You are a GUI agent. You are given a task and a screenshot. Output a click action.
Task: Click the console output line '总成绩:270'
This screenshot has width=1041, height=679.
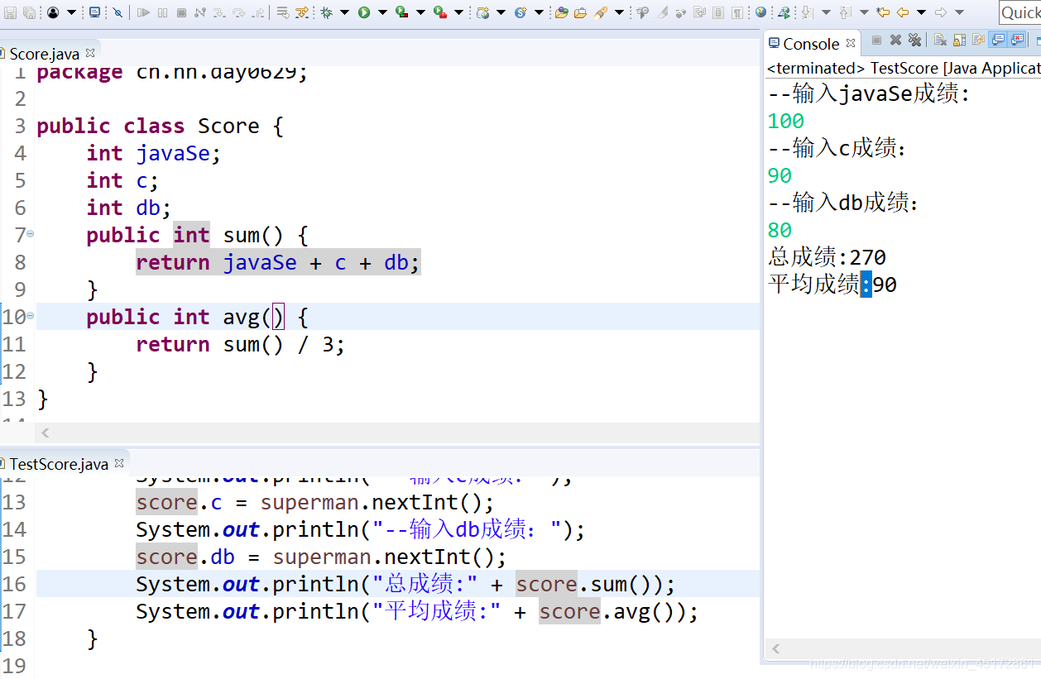coord(828,257)
